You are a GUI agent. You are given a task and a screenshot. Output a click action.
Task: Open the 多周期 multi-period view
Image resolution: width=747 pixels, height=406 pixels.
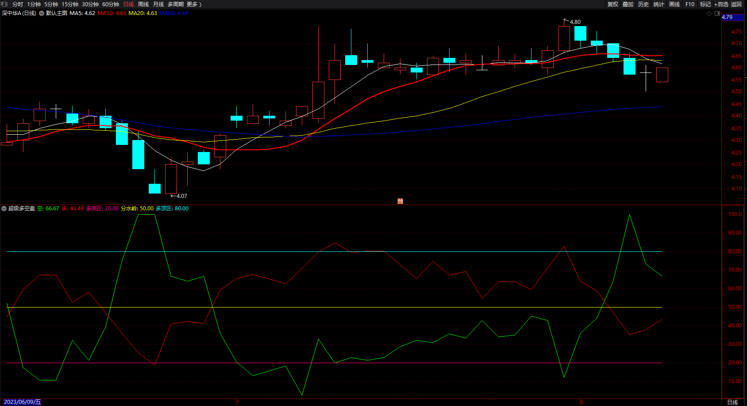[175, 4]
